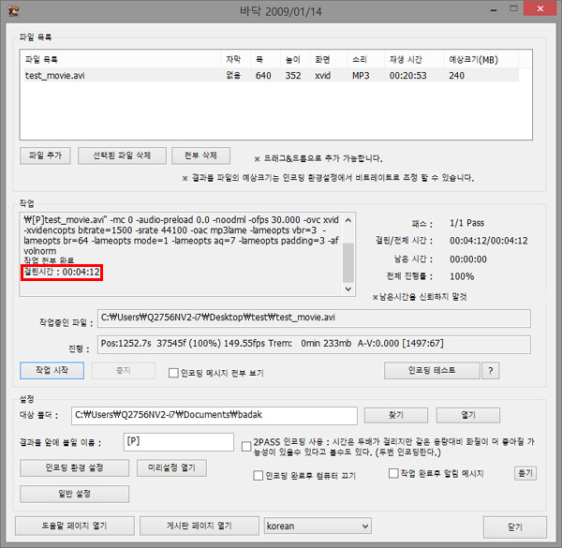The image size is (562, 548).
Task: Toggle the 2PASS 인코딩 사용 checkbox
Action: (245, 447)
